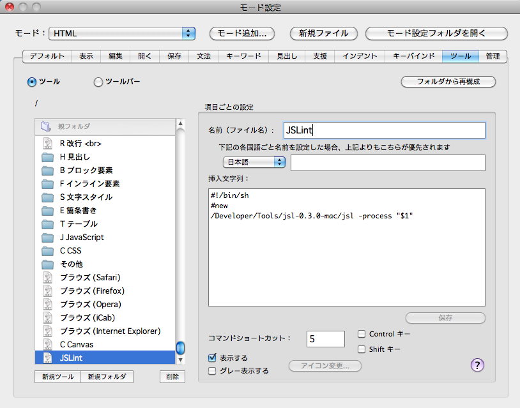Click the 新規ツール button
The width and height of the screenshot is (520, 408).
pyautogui.click(x=57, y=377)
